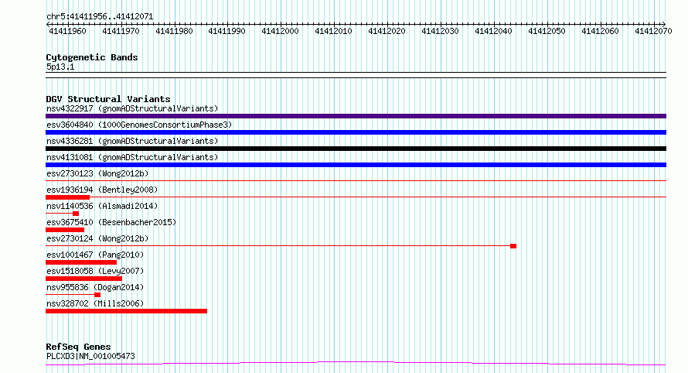
Task: Click the black nsv4336281 variant bar
Action: (x=356, y=149)
